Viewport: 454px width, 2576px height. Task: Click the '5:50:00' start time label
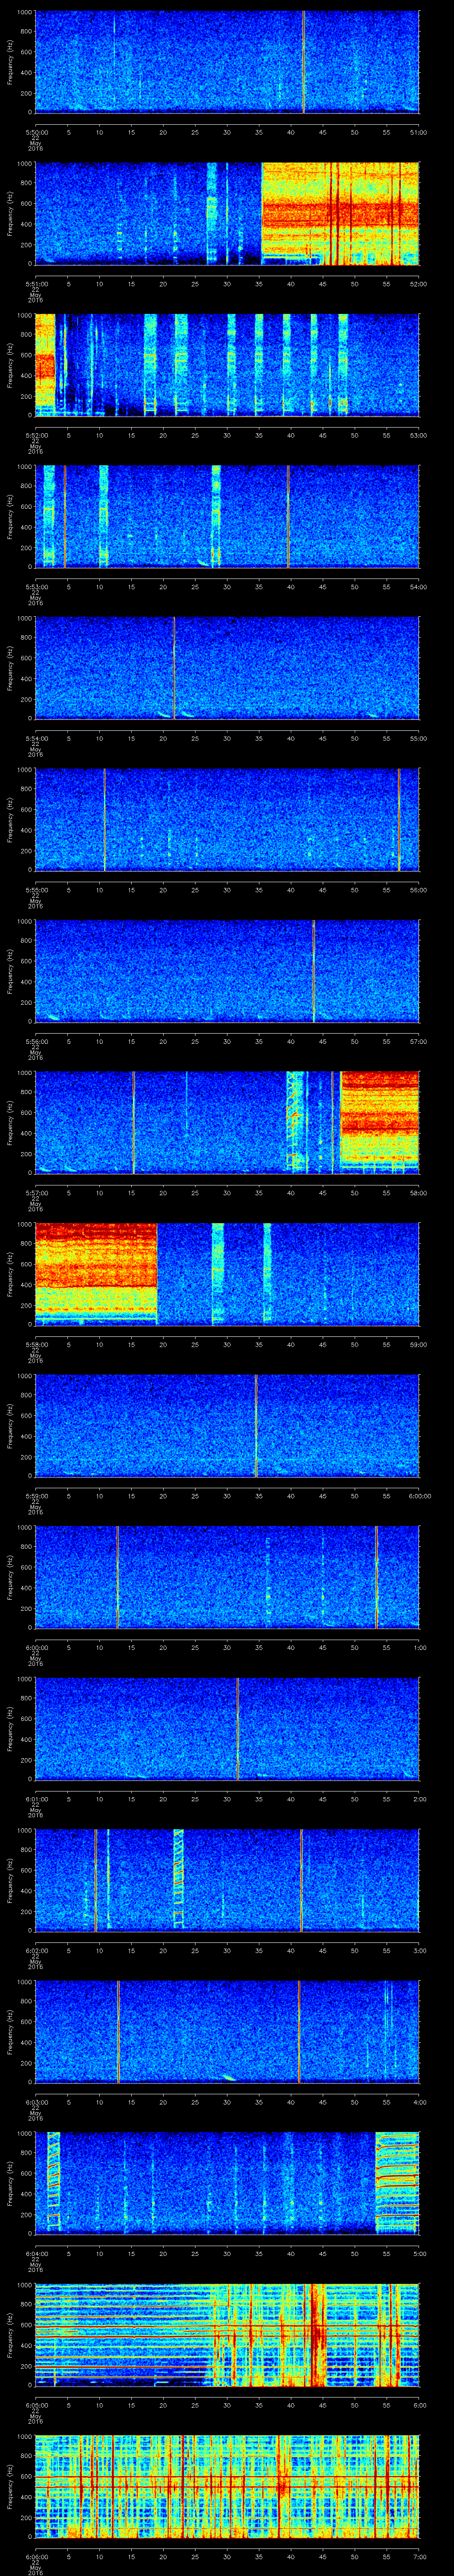click(36, 132)
